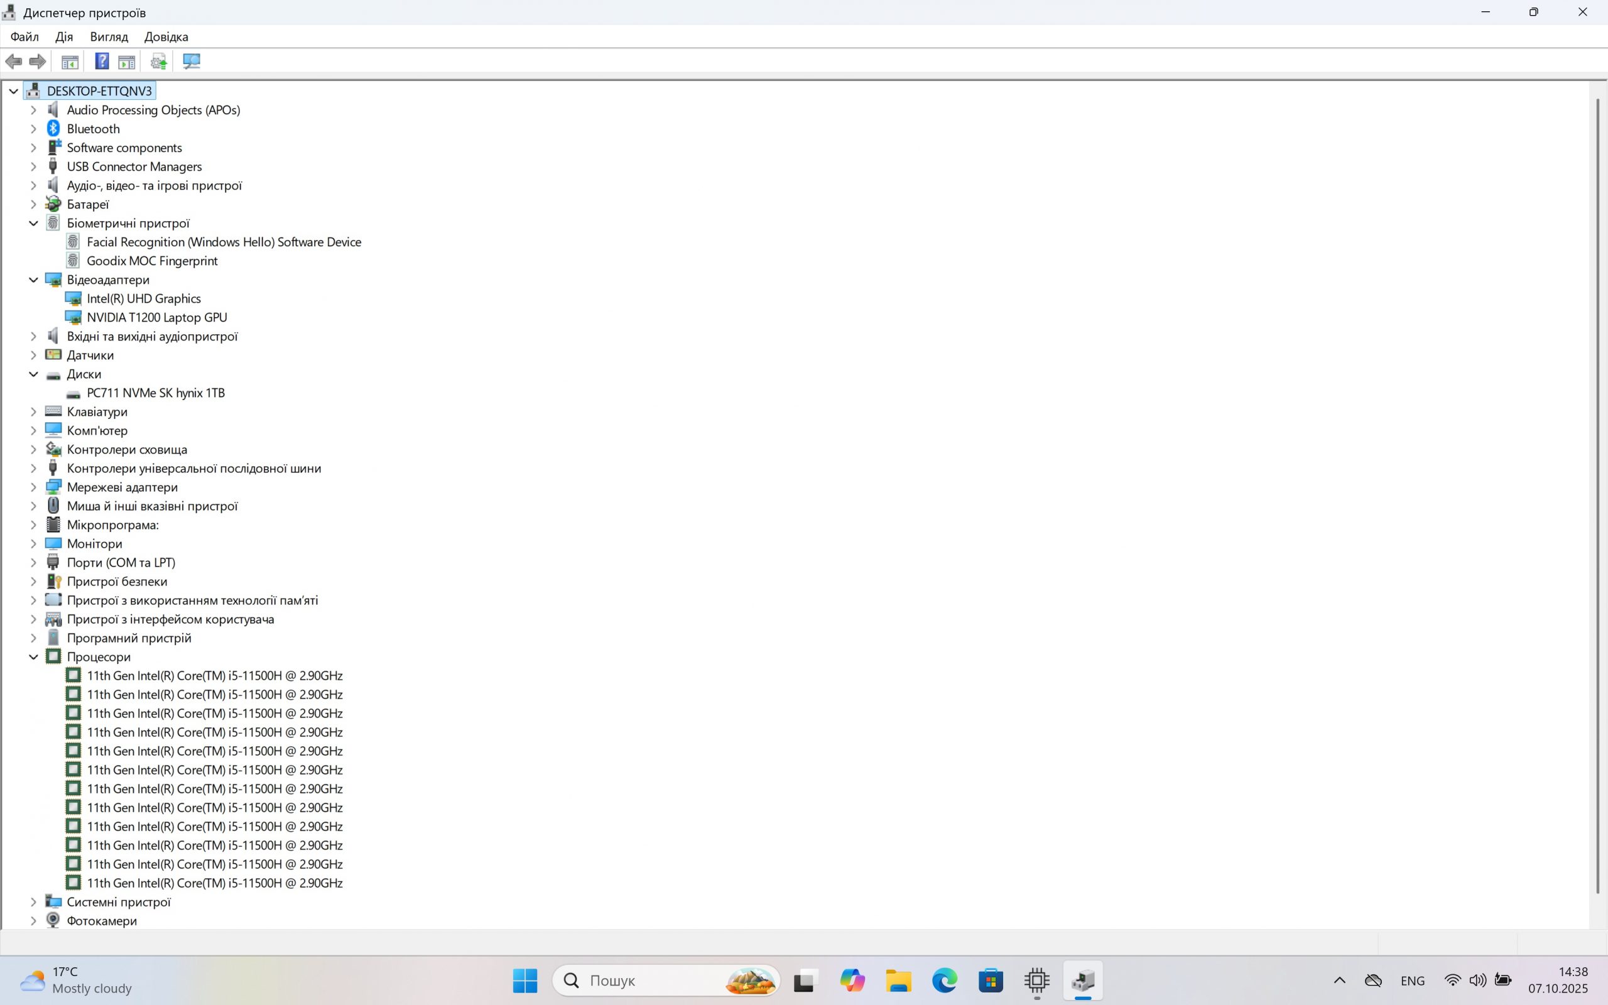The image size is (1608, 1005).
Task: Open Microsoft Edge from the taskbar
Action: click(944, 981)
